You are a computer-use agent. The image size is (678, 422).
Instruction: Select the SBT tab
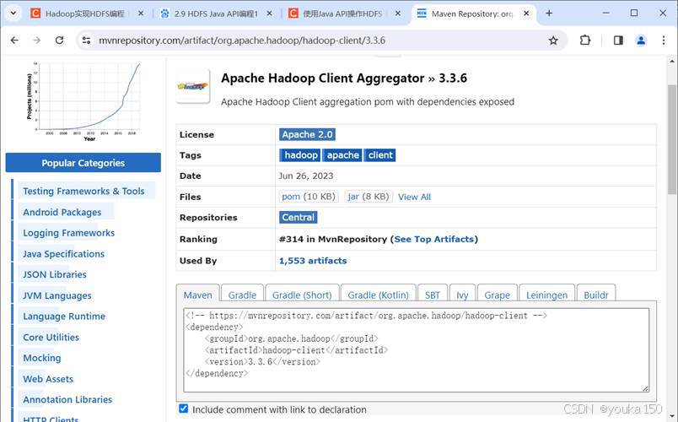pos(433,293)
